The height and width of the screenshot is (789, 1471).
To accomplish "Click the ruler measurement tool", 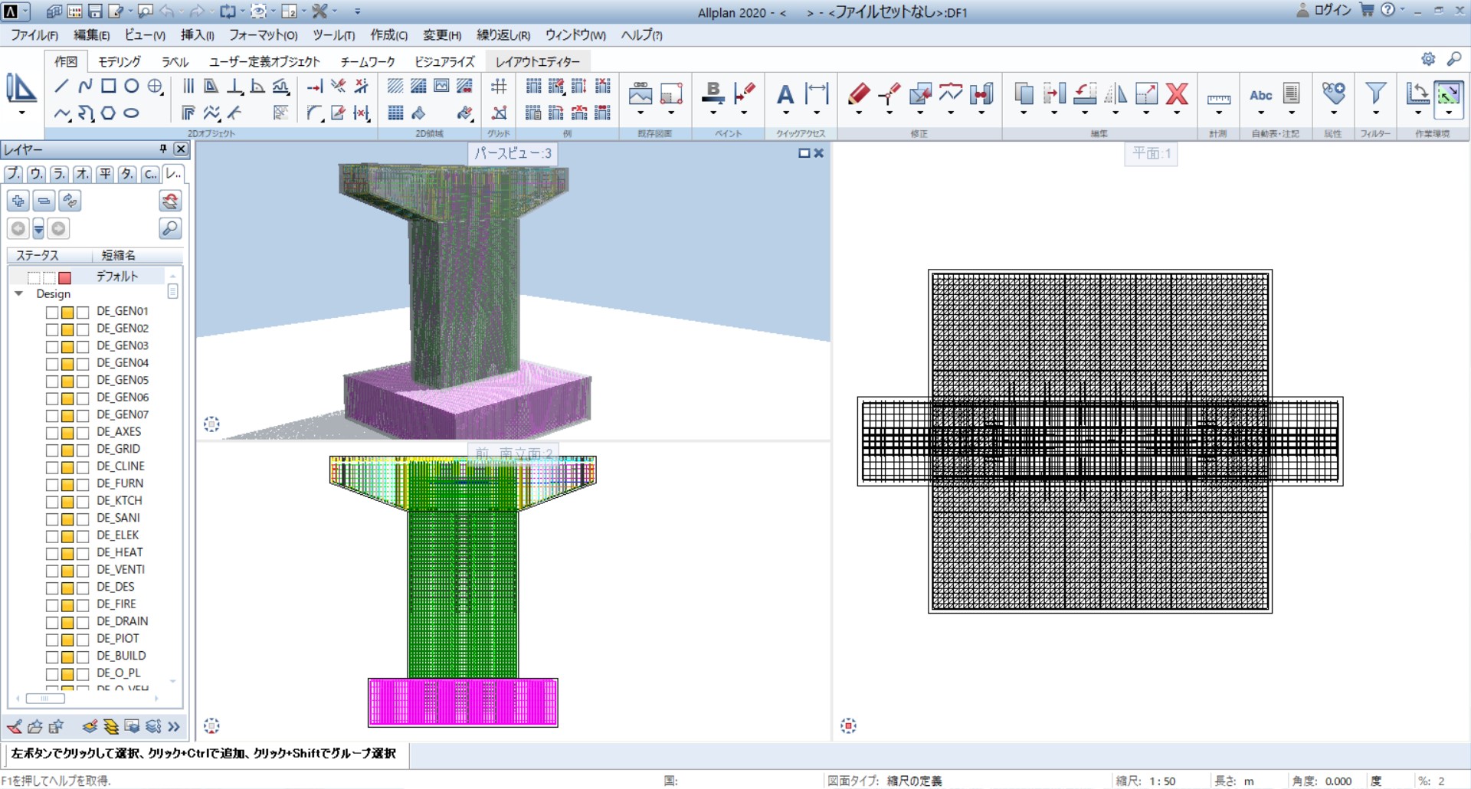I will 1218,99.
